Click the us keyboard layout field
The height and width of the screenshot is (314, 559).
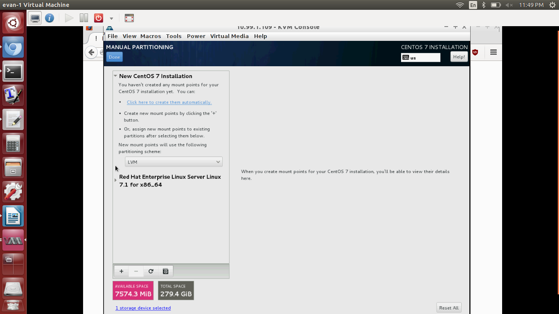pyautogui.click(x=421, y=58)
